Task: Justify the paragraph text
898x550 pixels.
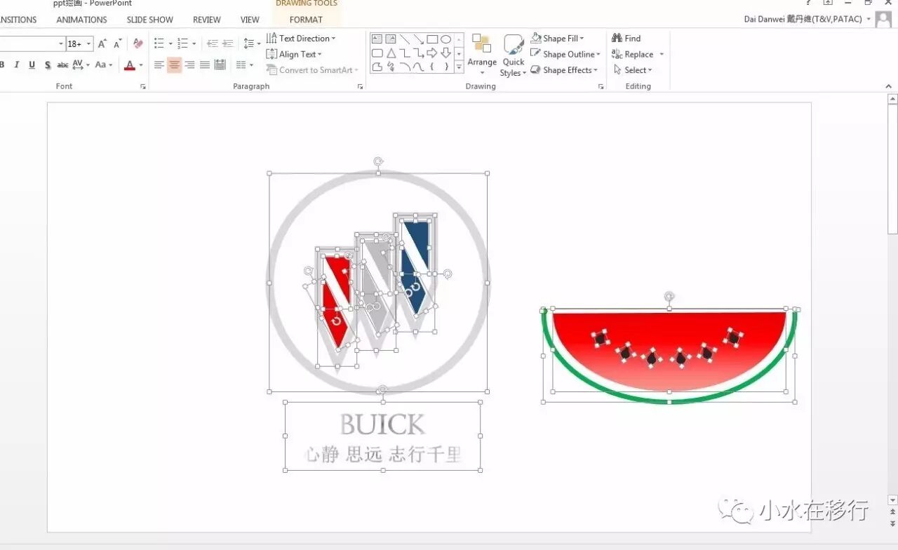Action: tap(205, 65)
